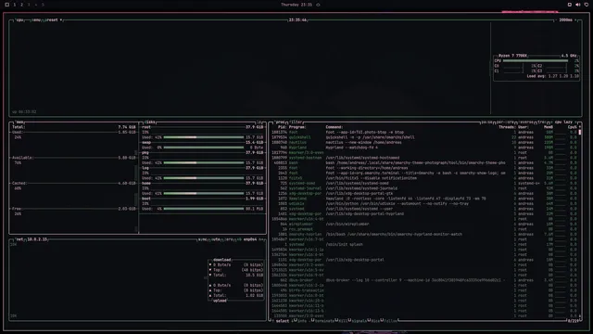Click the 2000ms update interval
Screen dimensions: 593x334
(565, 20)
